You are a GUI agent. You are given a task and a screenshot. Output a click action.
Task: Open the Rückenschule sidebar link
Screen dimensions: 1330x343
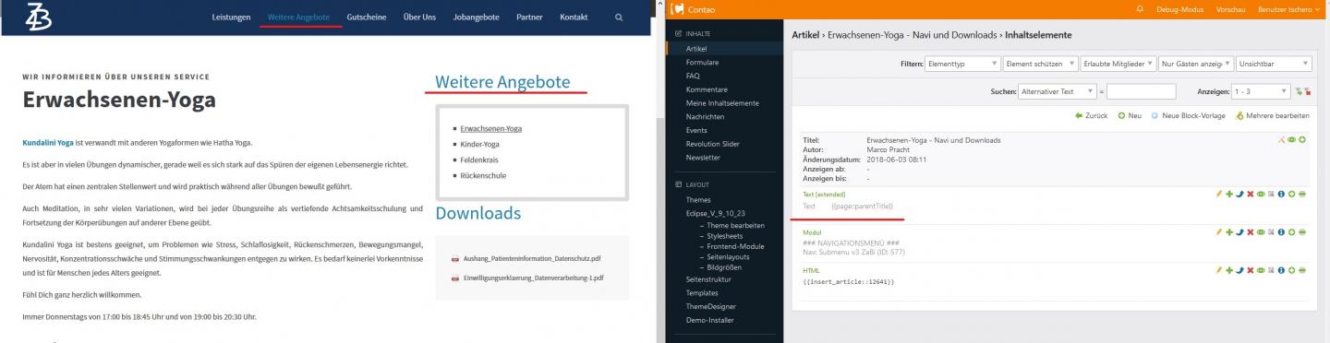[483, 175]
